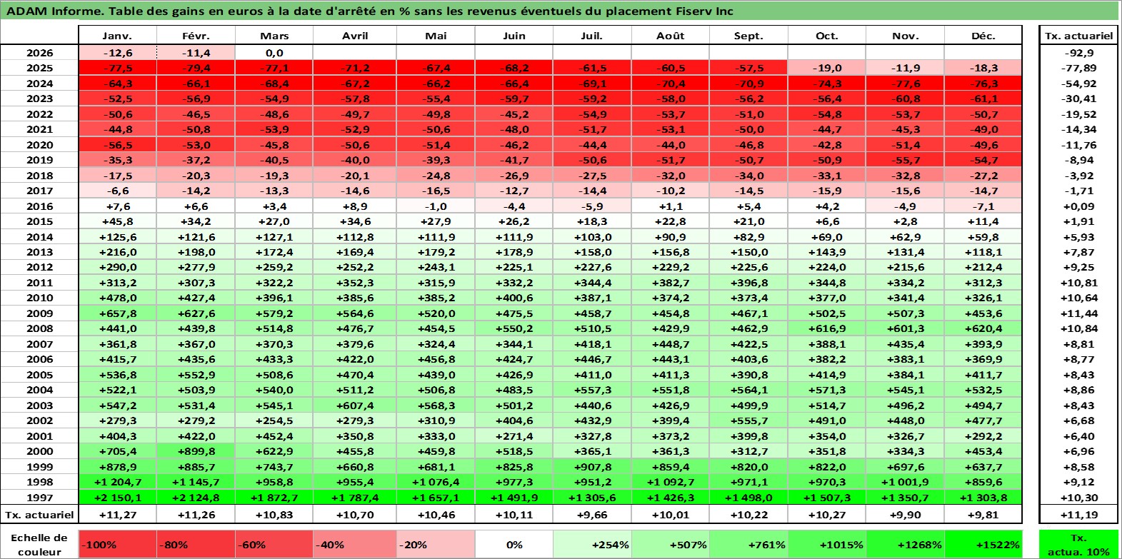Select the +1 872,7 cell

(x=274, y=498)
